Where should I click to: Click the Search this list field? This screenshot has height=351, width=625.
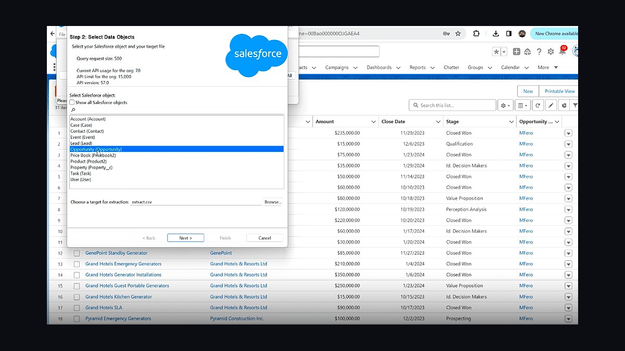pyautogui.click(x=453, y=105)
